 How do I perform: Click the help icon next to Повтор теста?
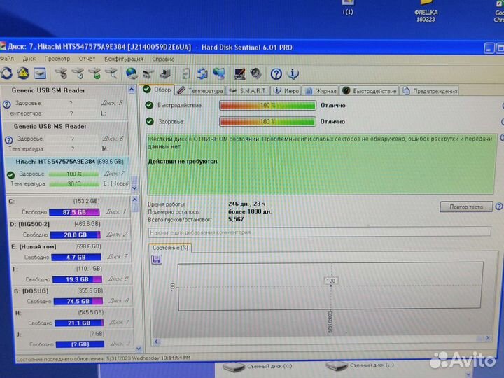point(499,206)
